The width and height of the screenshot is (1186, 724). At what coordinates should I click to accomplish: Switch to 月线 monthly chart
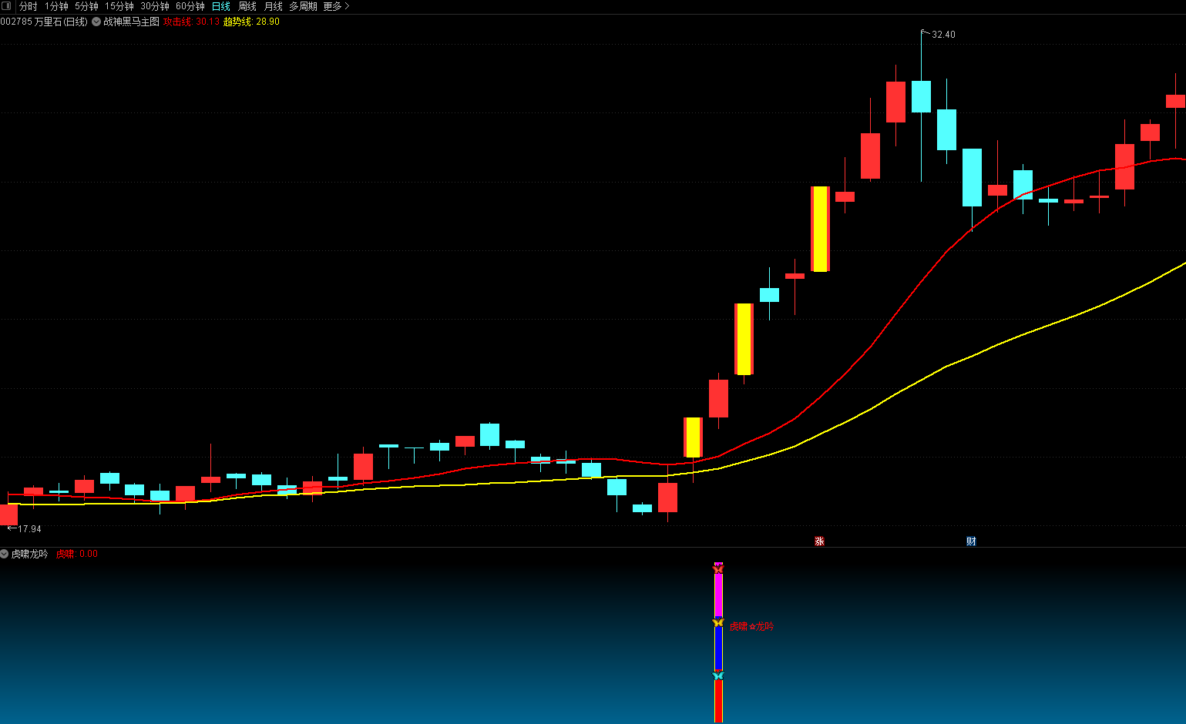tap(274, 6)
